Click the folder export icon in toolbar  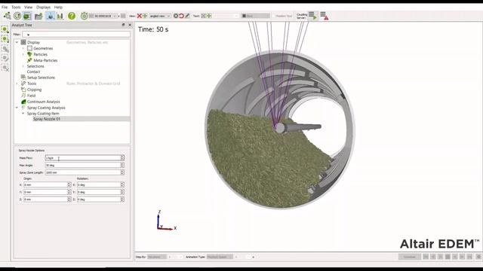click(38, 16)
